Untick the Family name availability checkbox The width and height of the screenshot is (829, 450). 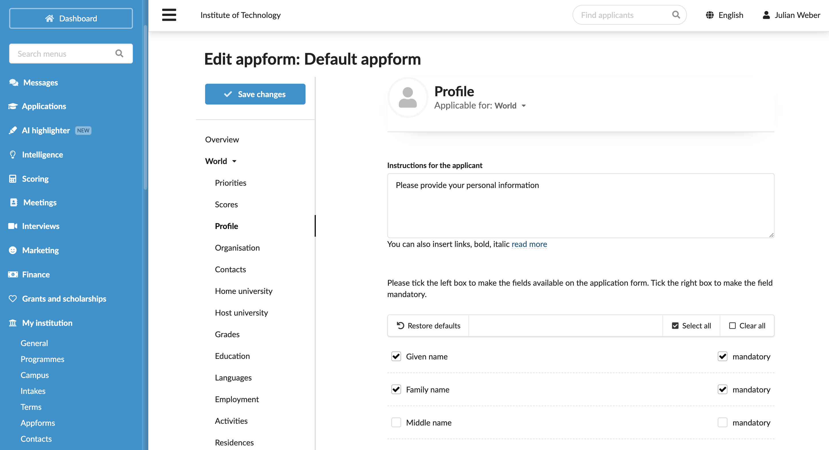coord(396,389)
